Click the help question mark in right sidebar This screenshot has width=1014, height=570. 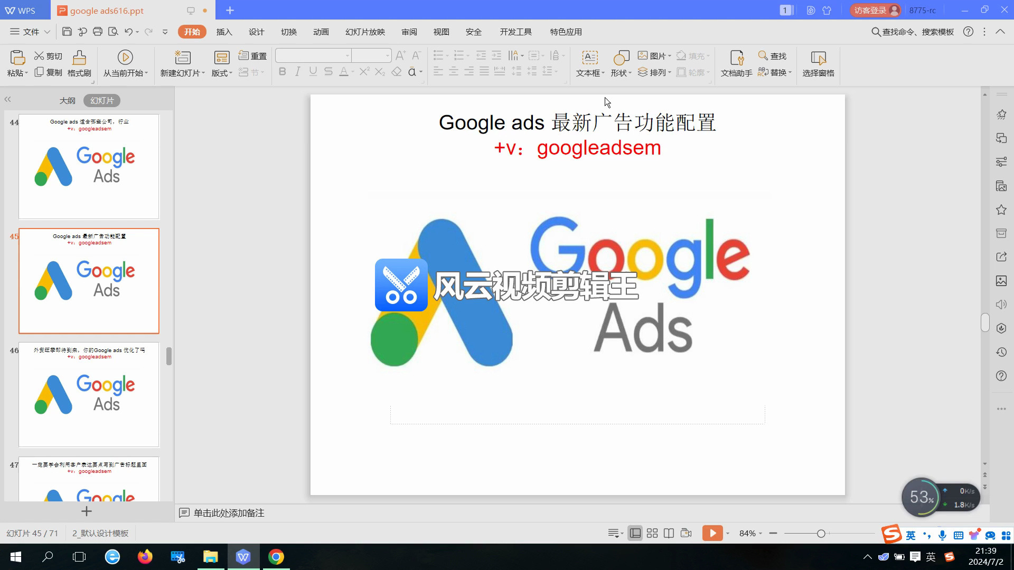pos(1001,376)
